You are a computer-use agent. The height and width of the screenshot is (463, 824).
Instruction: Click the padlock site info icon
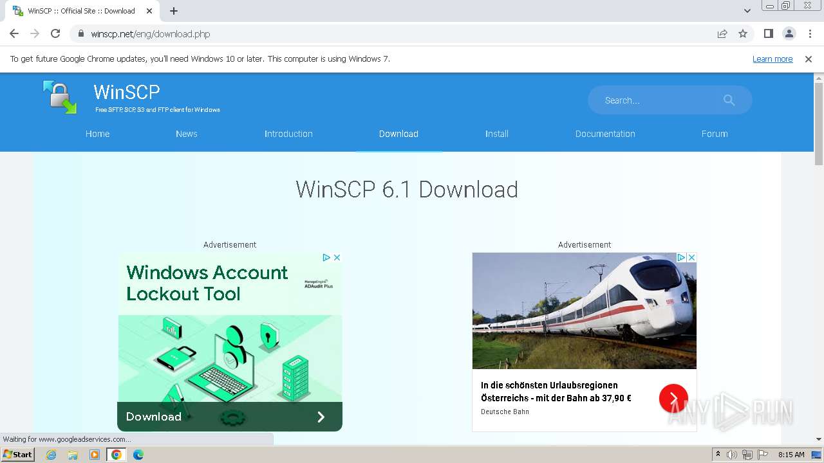[81, 33]
